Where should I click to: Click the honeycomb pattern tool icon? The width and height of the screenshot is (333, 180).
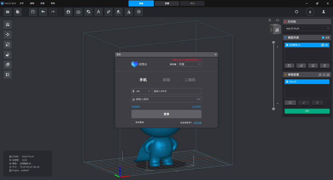pos(139,12)
